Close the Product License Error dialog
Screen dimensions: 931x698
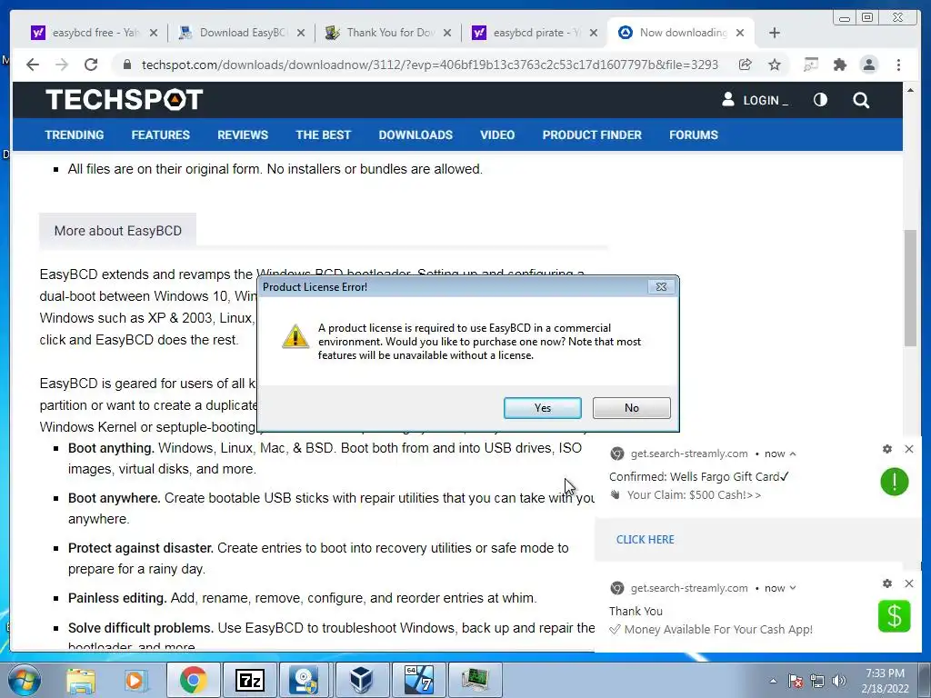[661, 286]
